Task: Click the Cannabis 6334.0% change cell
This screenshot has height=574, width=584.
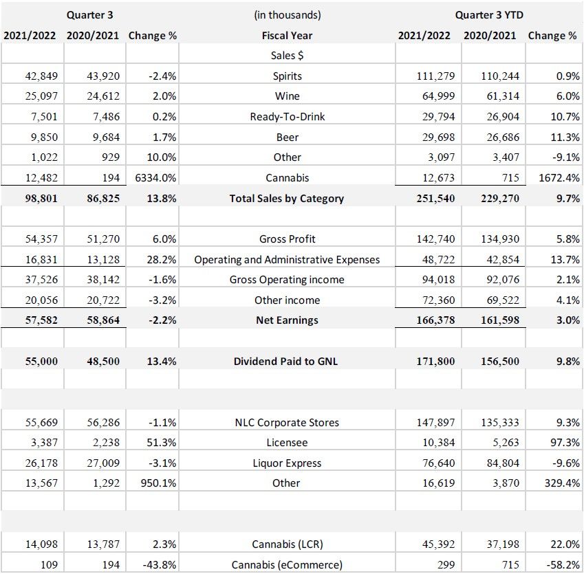Action: [x=153, y=178]
